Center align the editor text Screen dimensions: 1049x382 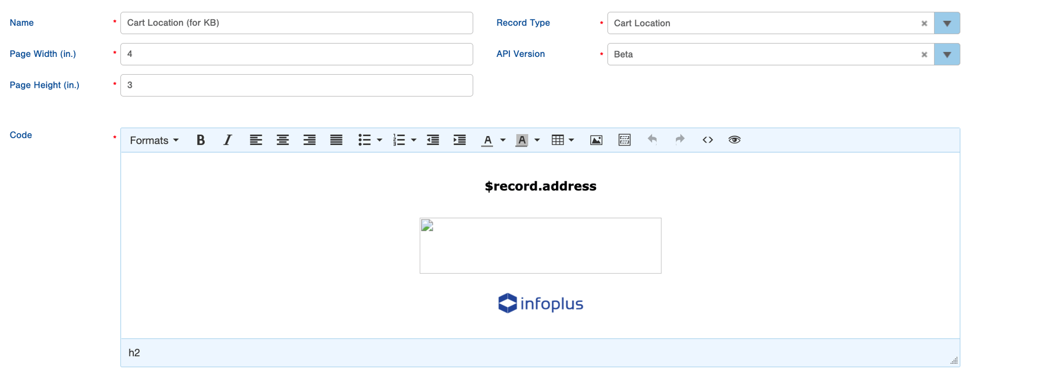(x=283, y=140)
